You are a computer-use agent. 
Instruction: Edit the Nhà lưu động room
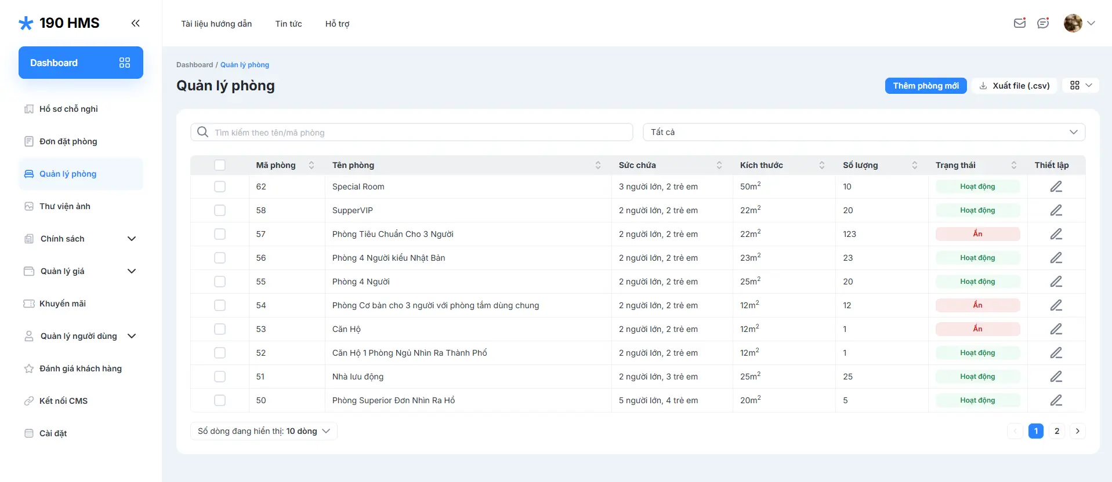1056,377
